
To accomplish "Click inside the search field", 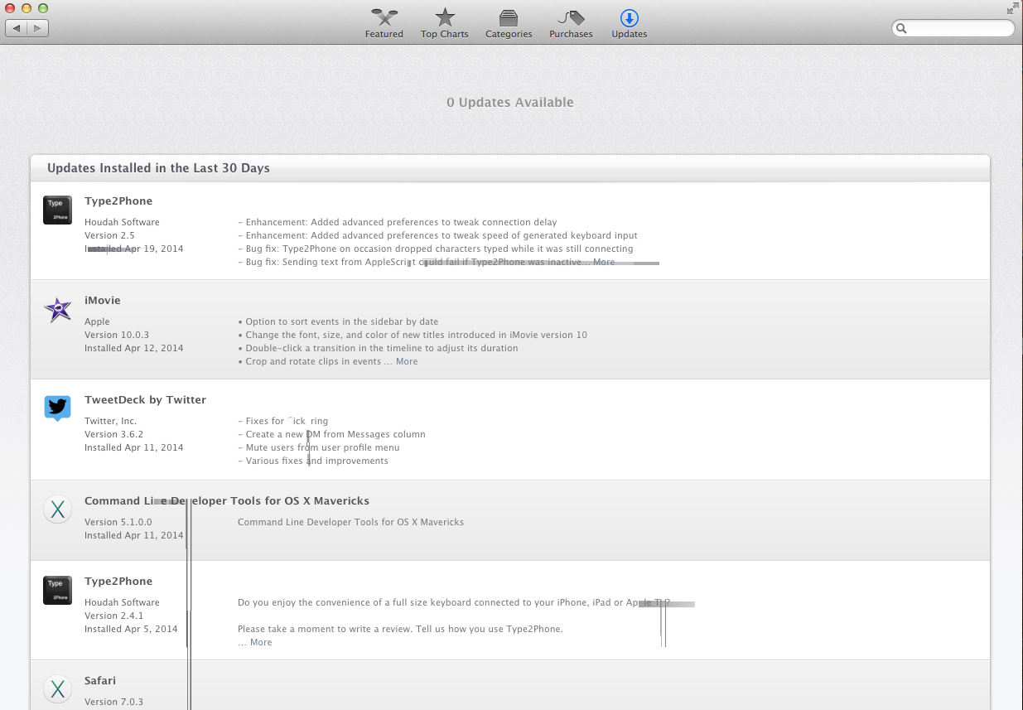I will pos(953,28).
